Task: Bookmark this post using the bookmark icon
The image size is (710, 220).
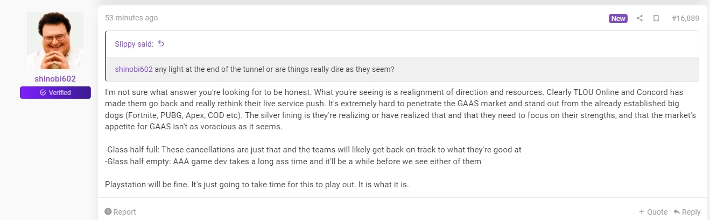Action: point(656,18)
